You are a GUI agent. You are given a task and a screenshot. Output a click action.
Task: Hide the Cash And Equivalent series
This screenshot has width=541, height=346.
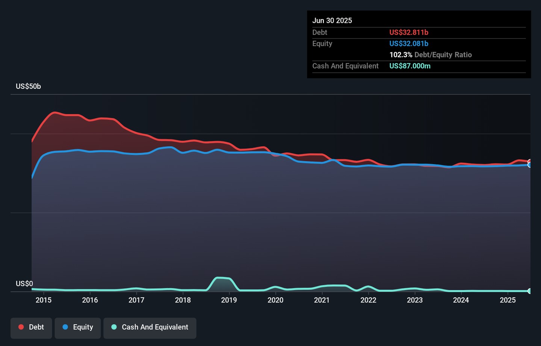coord(150,328)
